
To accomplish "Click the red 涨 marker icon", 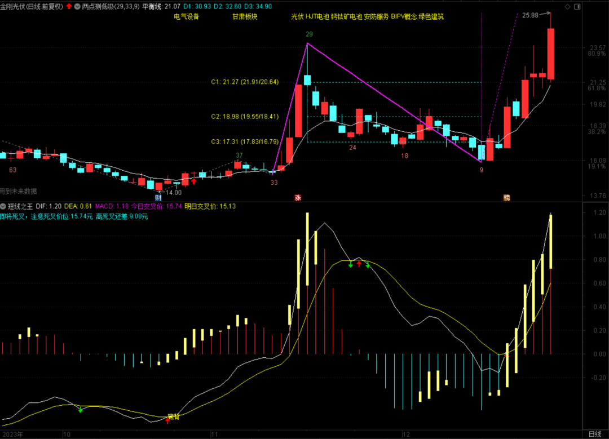I will pyautogui.click(x=298, y=197).
